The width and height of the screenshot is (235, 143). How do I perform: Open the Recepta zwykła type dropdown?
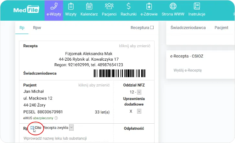(71, 128)
